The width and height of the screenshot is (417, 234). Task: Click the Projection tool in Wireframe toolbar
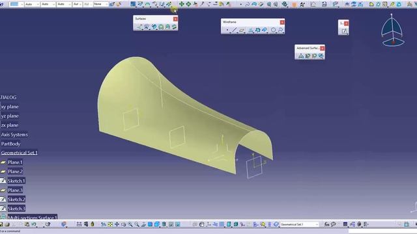click(x=251, y=30)
